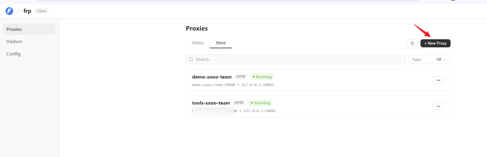Refresh the proxies list
Viewport: 487px width, 157px height.
click(412, 43)
